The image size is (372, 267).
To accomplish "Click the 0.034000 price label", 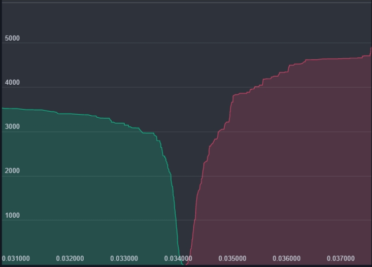I will [178, 258].
